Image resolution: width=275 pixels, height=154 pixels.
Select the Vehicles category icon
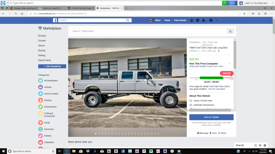40,87
